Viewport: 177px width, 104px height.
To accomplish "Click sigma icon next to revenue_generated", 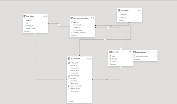I will pos(69,86).
